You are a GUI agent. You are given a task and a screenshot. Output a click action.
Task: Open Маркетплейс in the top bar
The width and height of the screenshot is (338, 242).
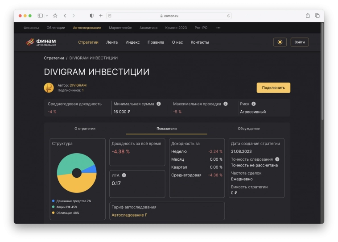120,28
